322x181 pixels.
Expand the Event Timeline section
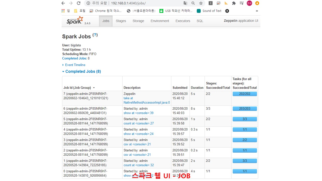point(74,65)
